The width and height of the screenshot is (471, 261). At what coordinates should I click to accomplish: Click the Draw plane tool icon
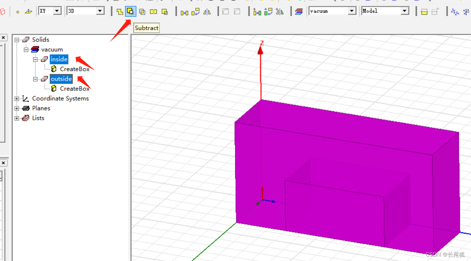(28, 11)
